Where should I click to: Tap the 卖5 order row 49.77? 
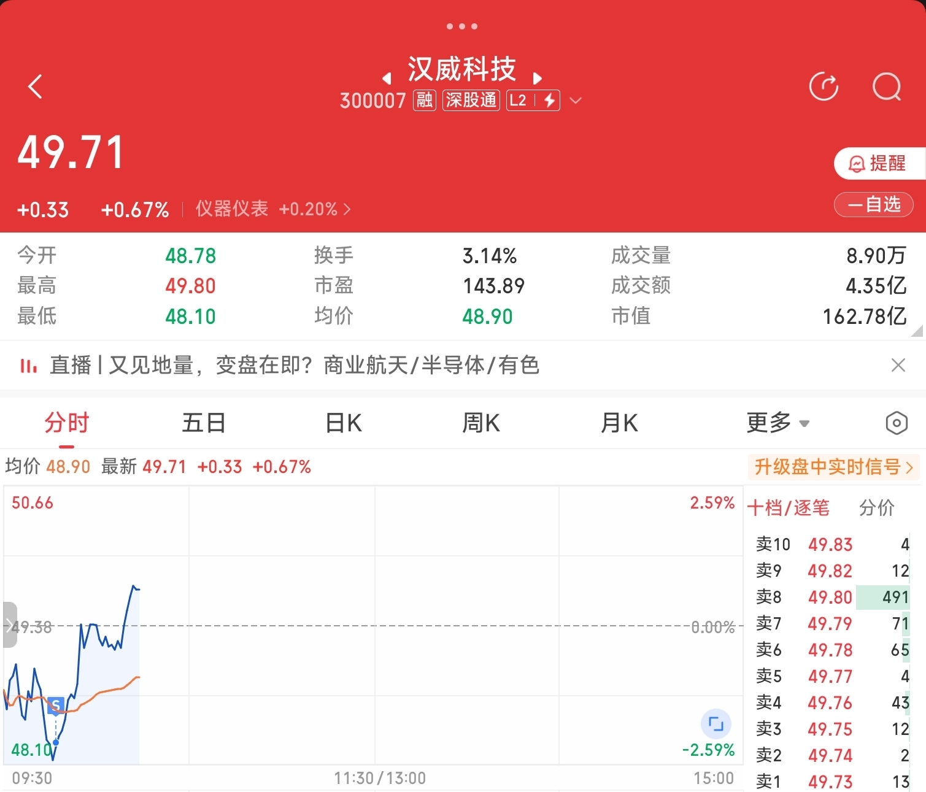(x=833, y=676)
